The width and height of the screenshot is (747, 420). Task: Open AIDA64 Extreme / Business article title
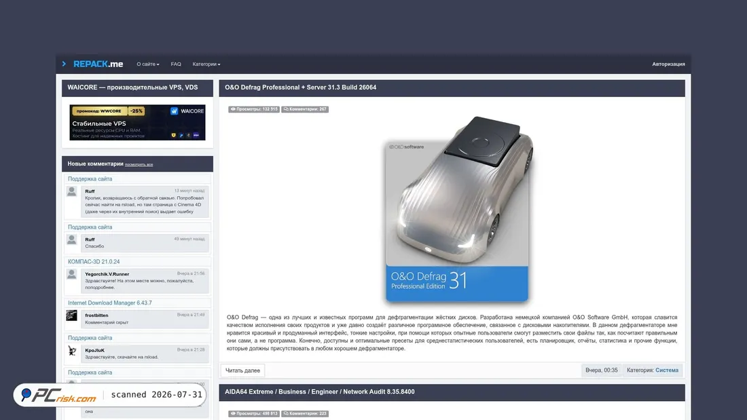tap(320, 392)
